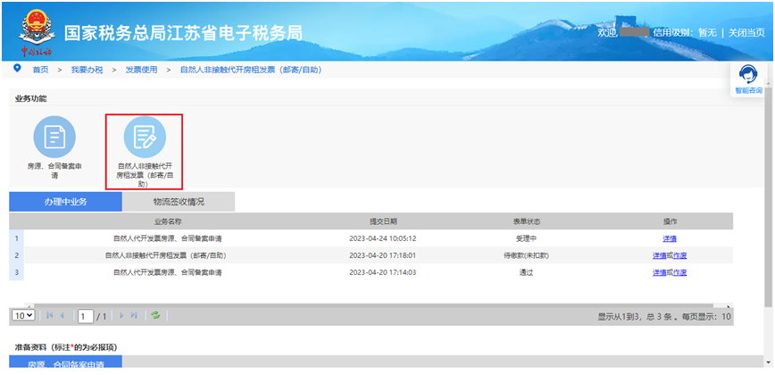The height and width of the screenshot is (375, 775).
Task: Open 详情 for the 通过 row
Action: point(659,272)
